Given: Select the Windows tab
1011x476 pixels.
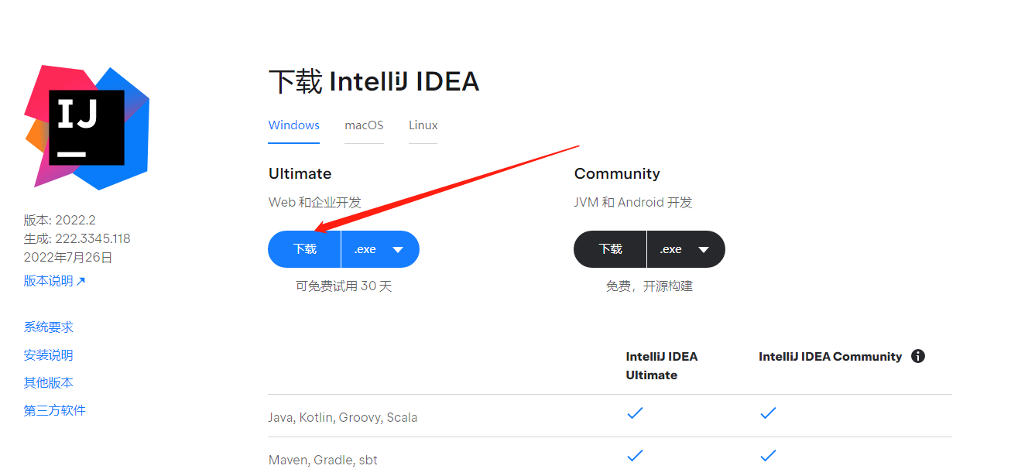Looking at the screenshot, I should pyautogui.click(x=294, y=125).
